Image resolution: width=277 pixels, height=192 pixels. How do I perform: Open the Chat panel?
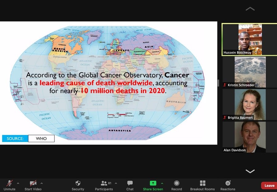coord(130,183)
